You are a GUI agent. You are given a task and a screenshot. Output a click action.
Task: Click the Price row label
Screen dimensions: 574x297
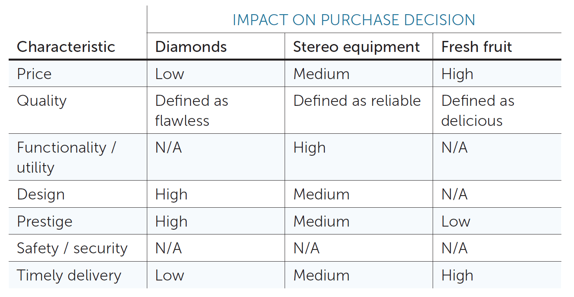[34, 74]
